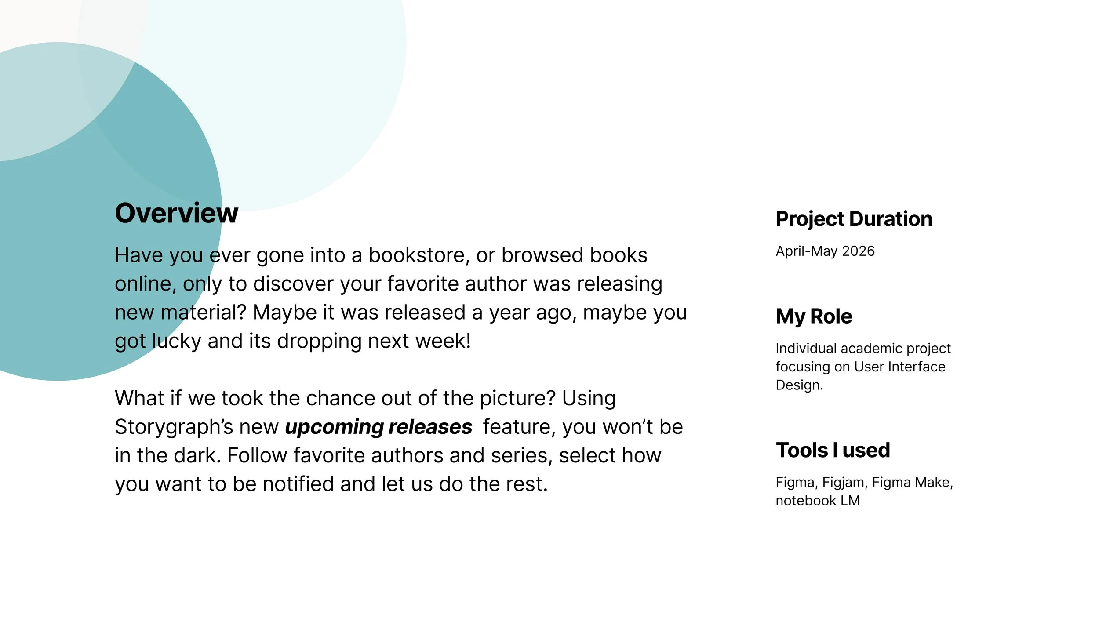The image size is (1099, 618).
Task: Click the word Storygraph's in second paragraph
Action: coord(174,427)
